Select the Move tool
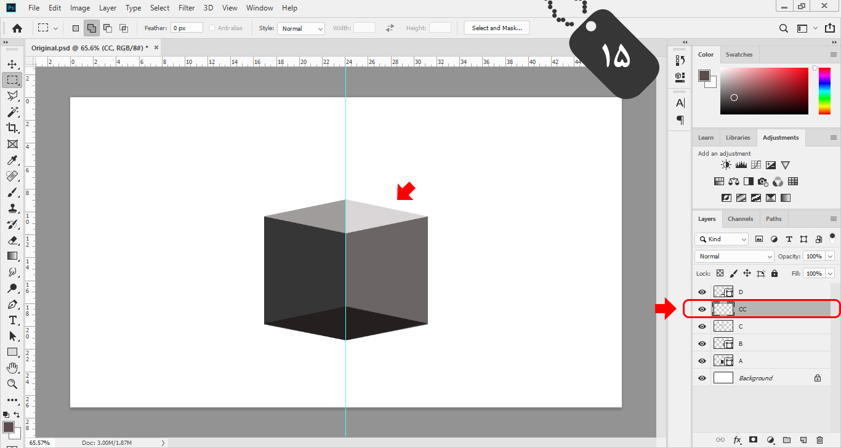This screenshot has width=841, height=448. coord(12,64)
